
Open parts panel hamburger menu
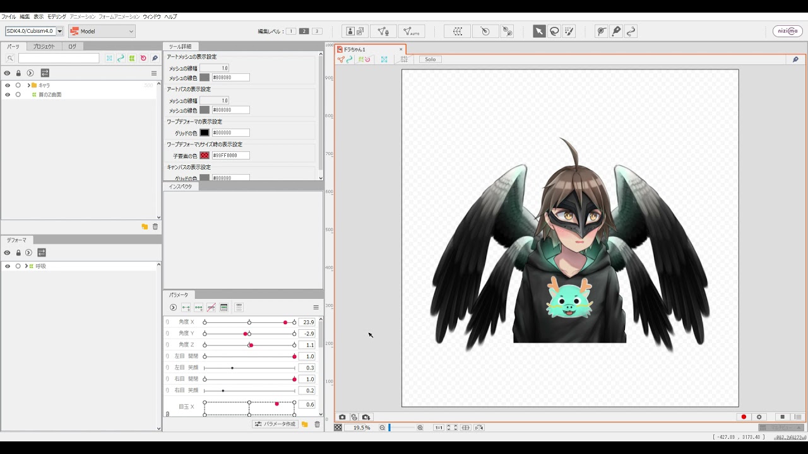(154, 73)
